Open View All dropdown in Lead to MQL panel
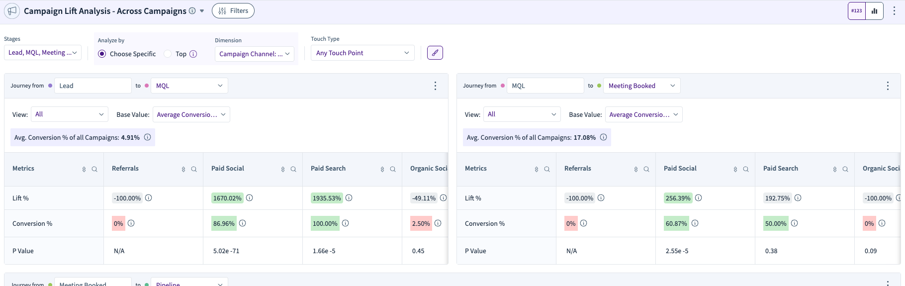Screen dimensions: 905x286 [x=70, y=114]
